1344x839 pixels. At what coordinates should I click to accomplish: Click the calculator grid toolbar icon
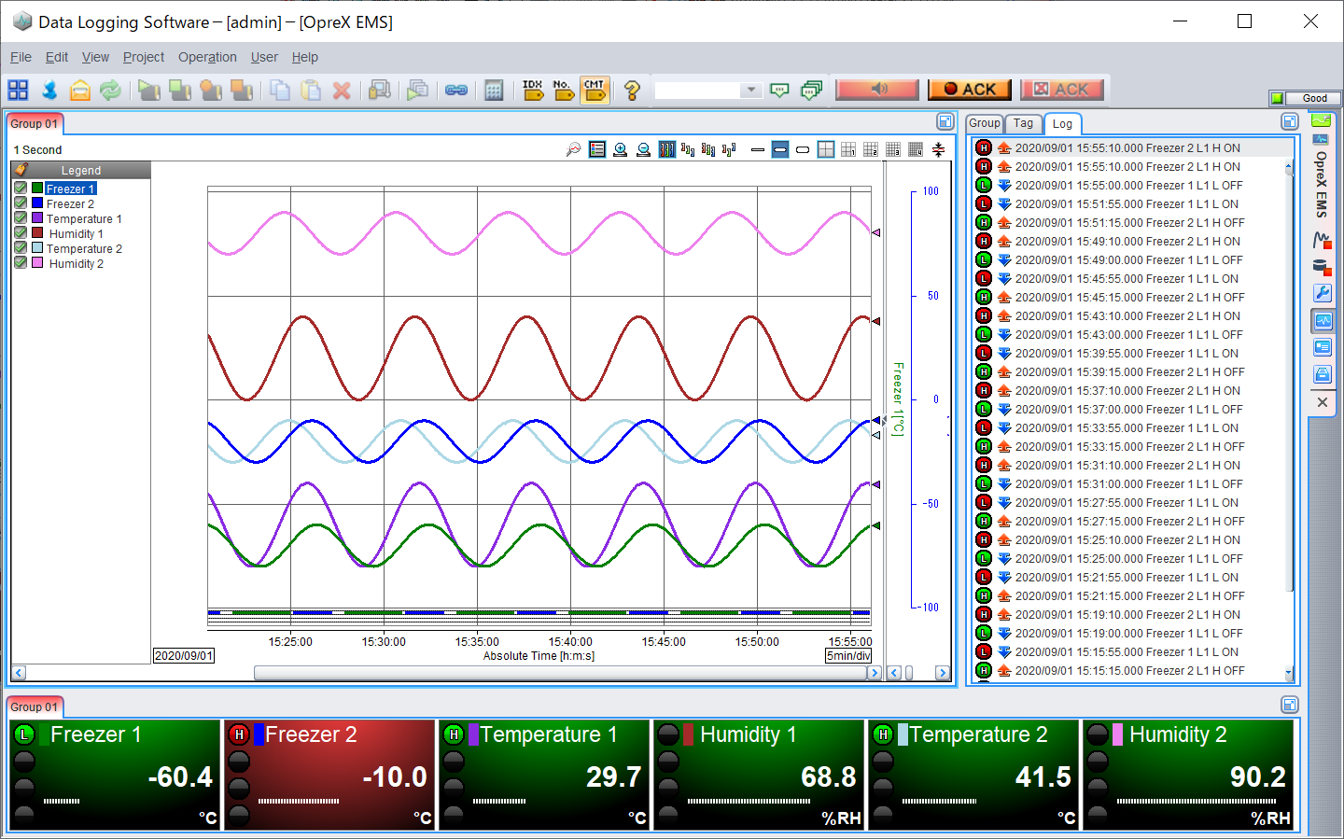(494, 90)
